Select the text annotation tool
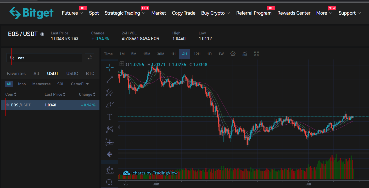 [x=109, y=117]
